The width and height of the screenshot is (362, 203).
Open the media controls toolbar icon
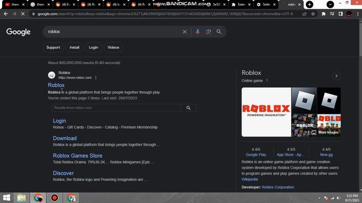(x=332, y=14)
